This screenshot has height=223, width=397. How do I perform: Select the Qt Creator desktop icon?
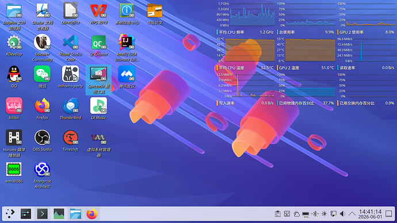(99, 43)
